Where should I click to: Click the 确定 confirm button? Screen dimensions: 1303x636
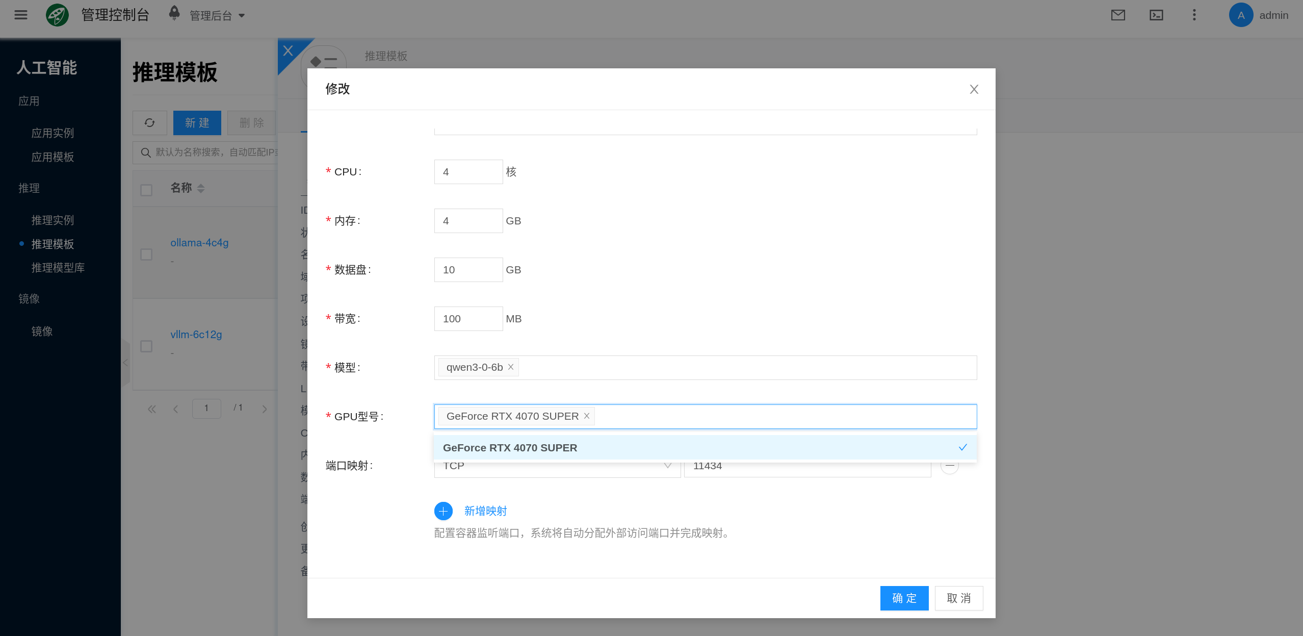point(904,598)
